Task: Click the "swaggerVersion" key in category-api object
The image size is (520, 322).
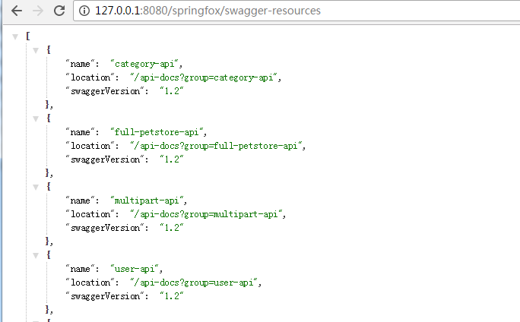Action: pyautogui.click(x=105, y=91)
